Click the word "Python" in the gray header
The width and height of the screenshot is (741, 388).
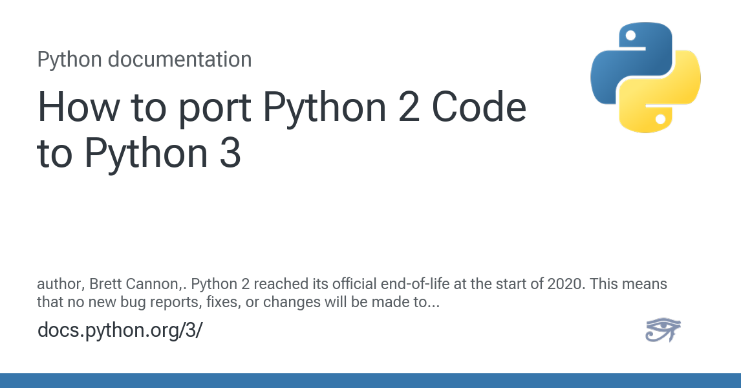click(70, 59)
